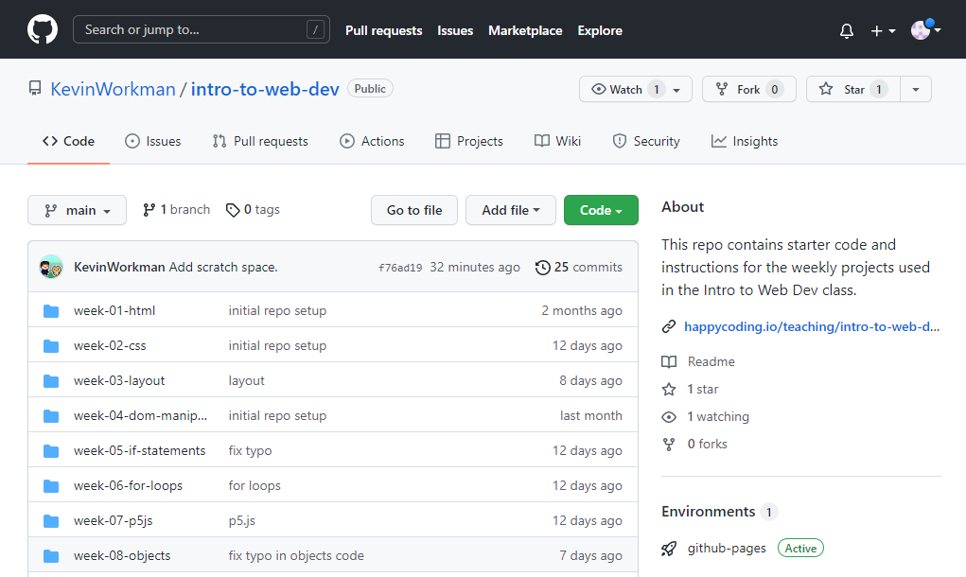The width and height of the screenshot is (966, 577).
Task: Visit the happycoding.io teaching link
Action: coord(812,326)
